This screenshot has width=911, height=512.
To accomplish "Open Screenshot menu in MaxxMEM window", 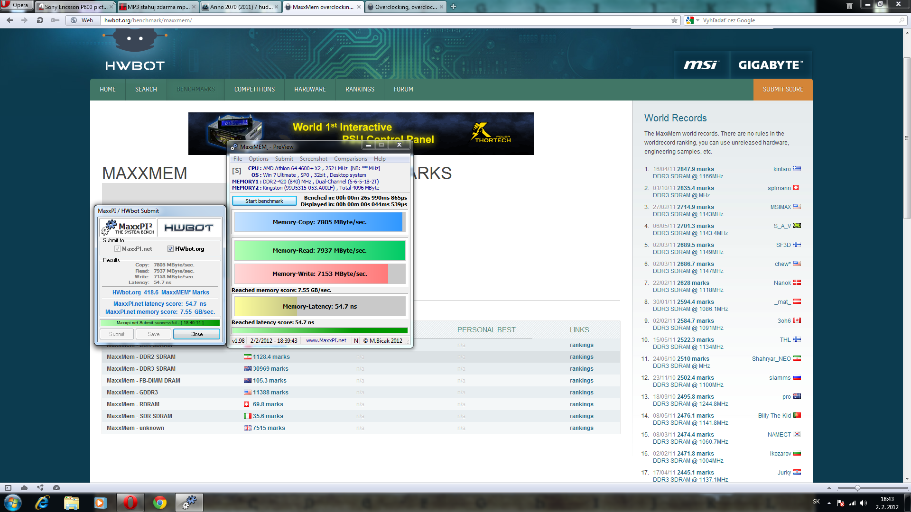I will coord(313,159).
